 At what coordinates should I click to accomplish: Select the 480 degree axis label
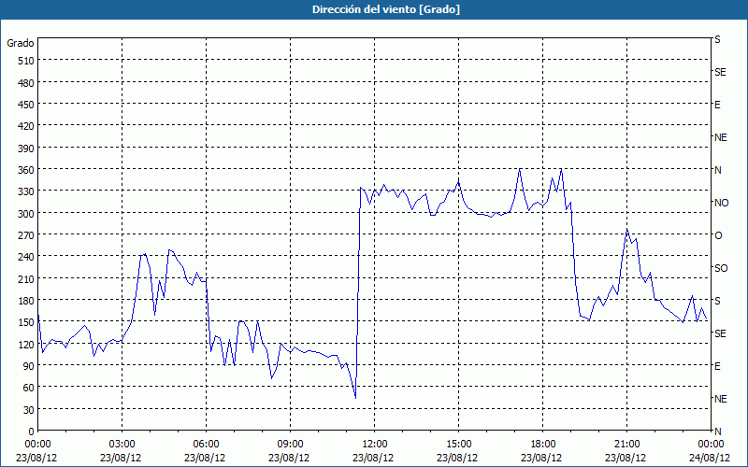26,83
